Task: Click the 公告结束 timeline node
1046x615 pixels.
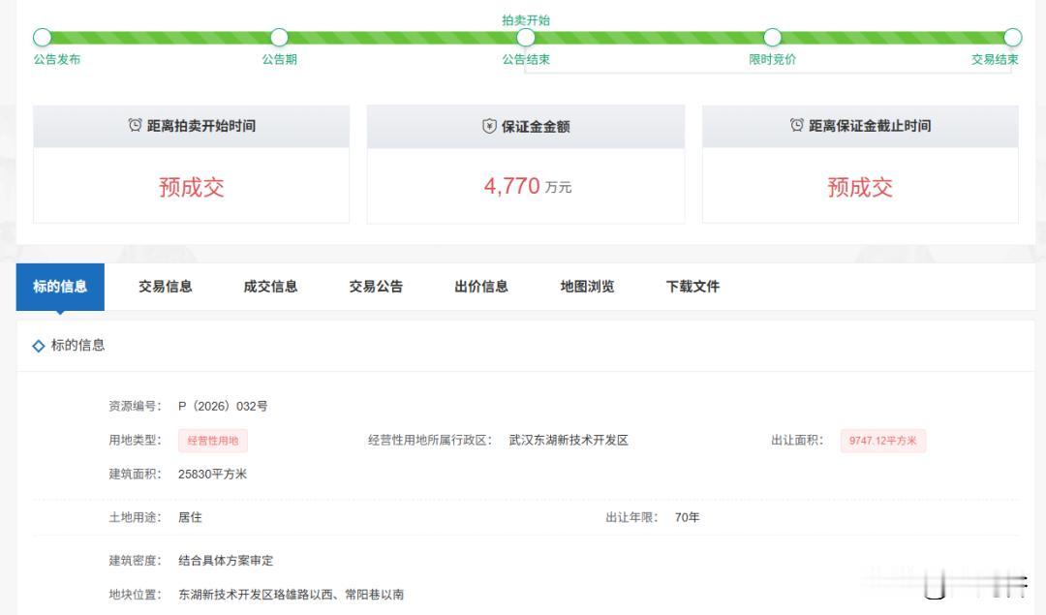Action: point(526,37)
